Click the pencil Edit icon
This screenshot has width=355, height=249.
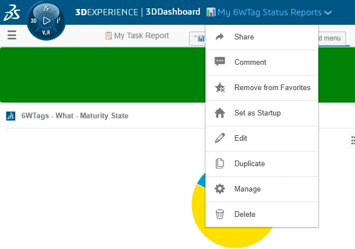220,138
